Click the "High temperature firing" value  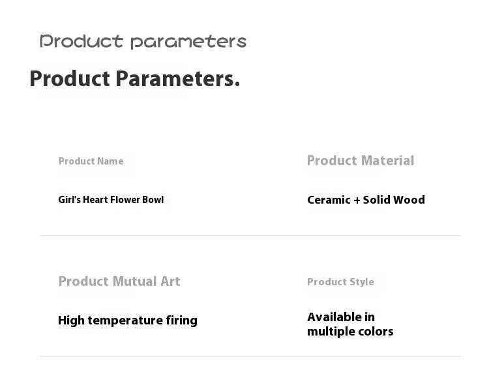[128, 321]
